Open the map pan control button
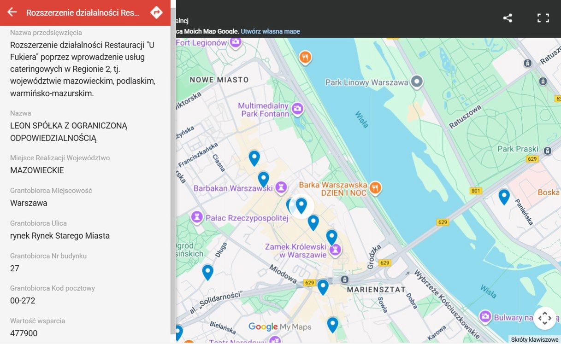561x344 pixels. click(x=545, y=318)
